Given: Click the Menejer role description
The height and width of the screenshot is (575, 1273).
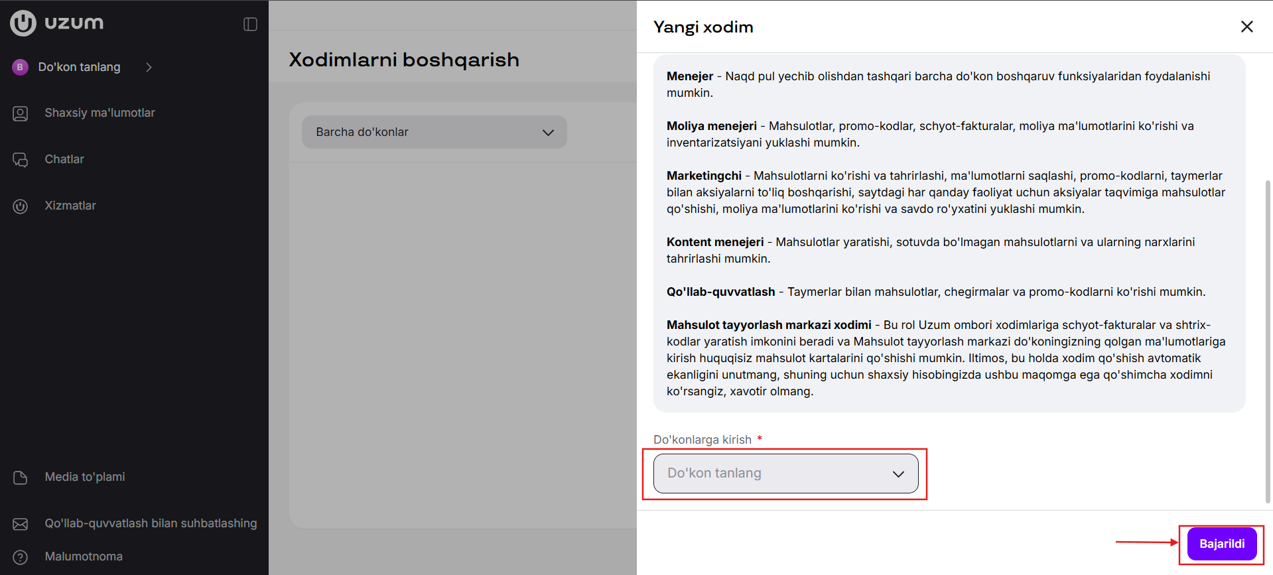Looking at the screenshot, I should [939, 84].
